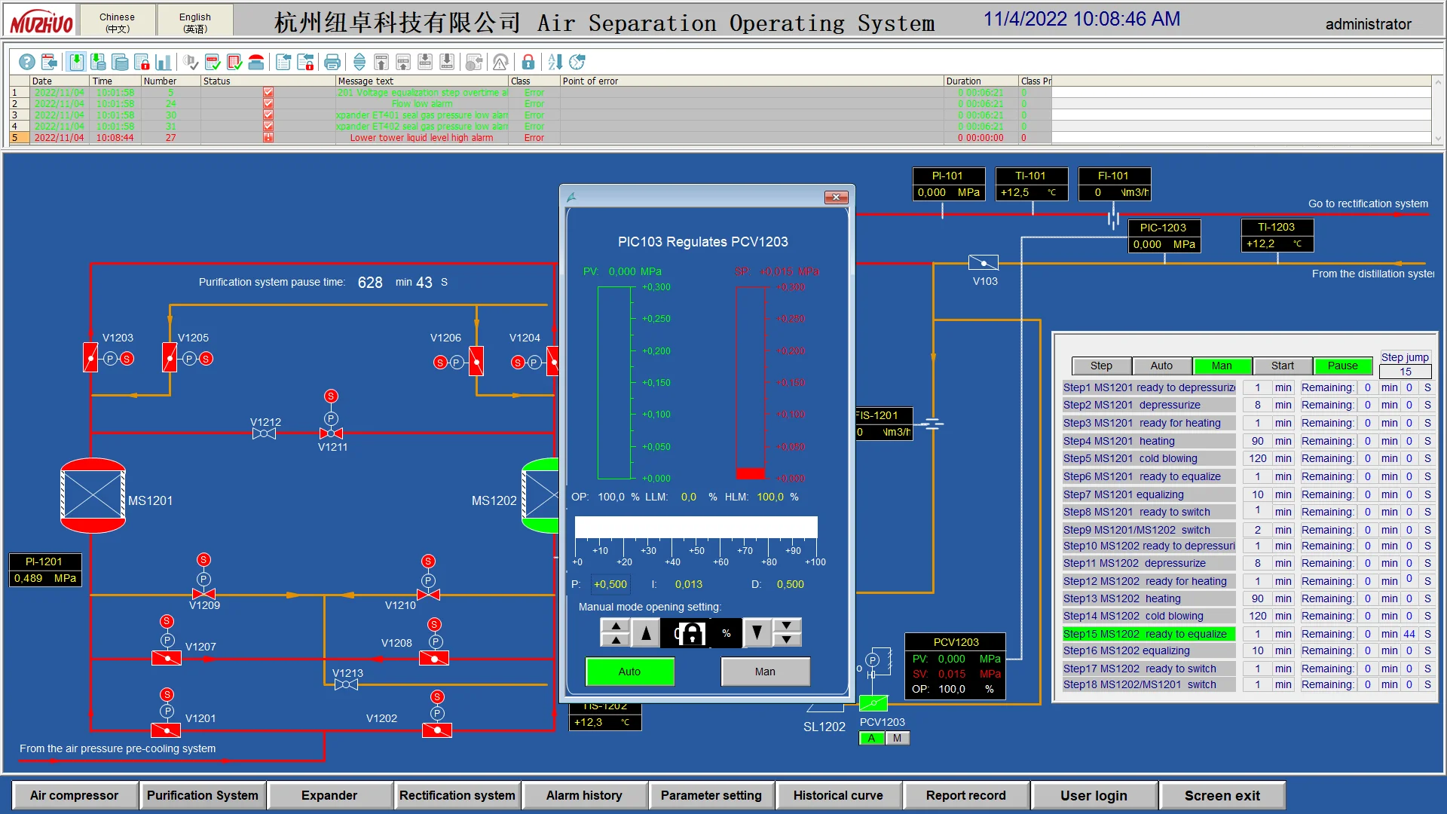Open the Air compressor screen
The height and width of the screenshot is (814, 1447).
75,795
